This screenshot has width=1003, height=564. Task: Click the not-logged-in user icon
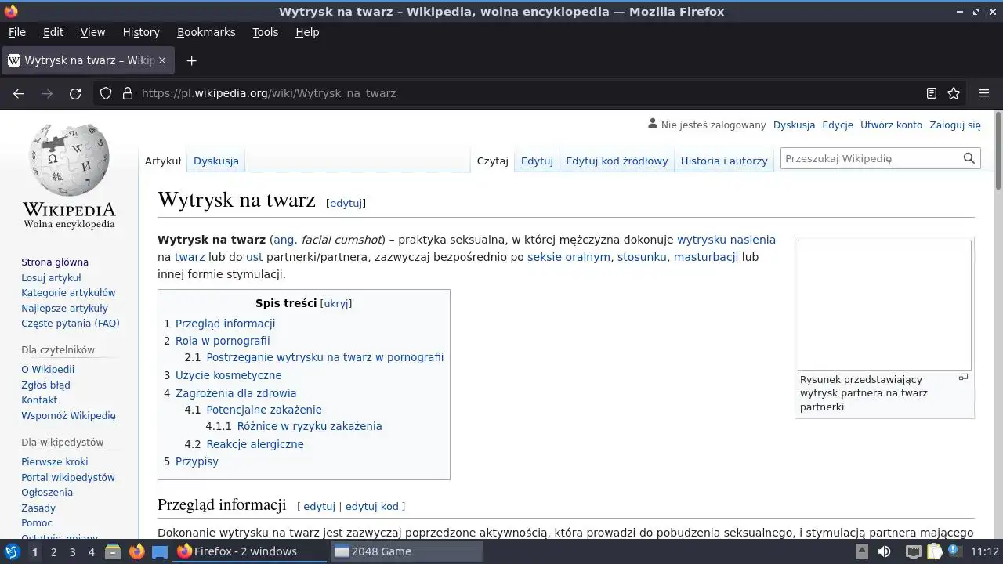point(653,124)
